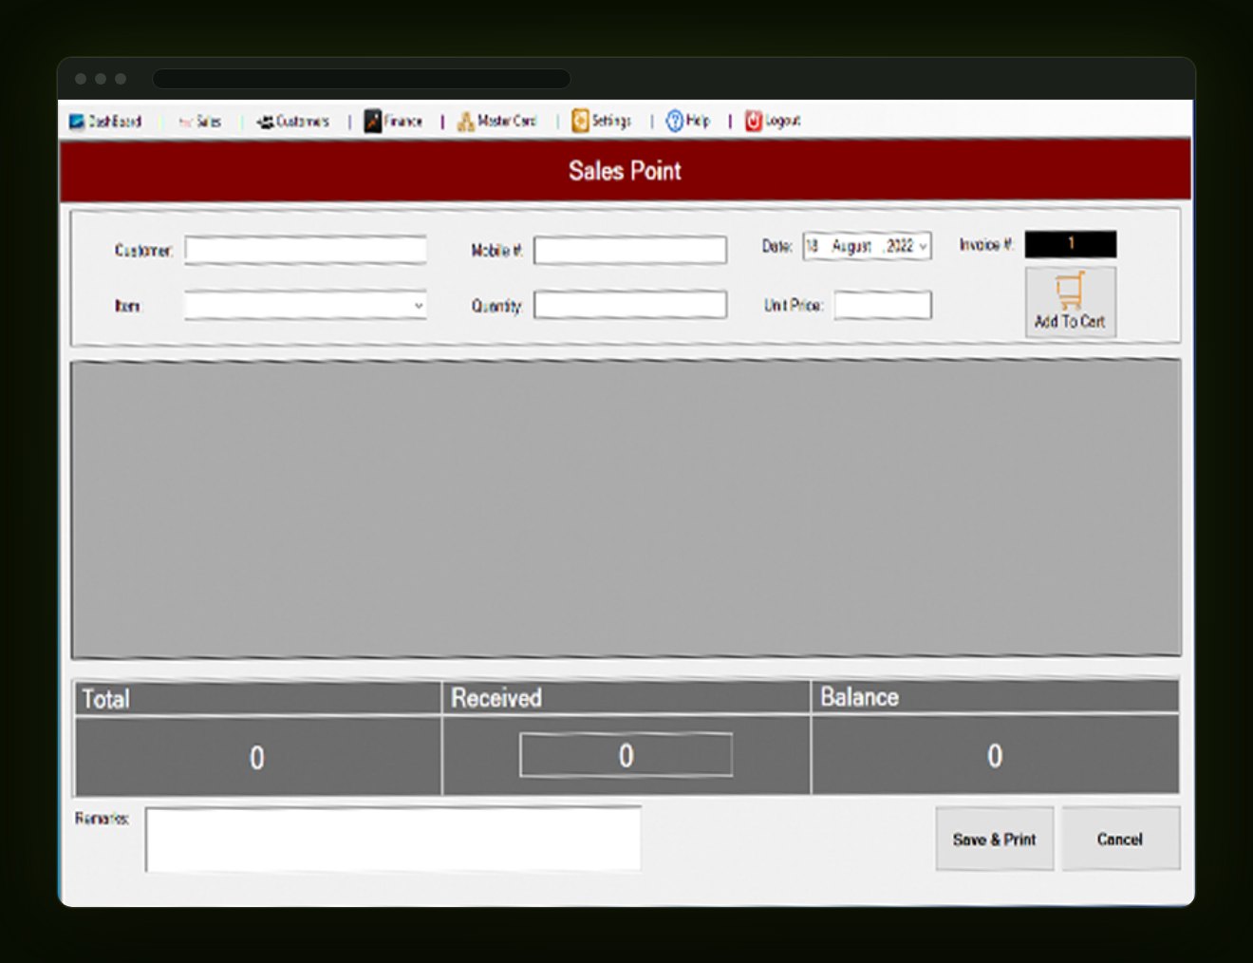This screenshot has width=1253, height=963.
Task: Click the Help menu label
Action: tap(698, 121)
